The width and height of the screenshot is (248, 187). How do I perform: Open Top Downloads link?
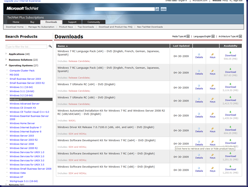86,27
